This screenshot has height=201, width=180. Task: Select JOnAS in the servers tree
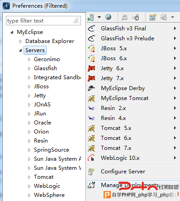[42, 105]
